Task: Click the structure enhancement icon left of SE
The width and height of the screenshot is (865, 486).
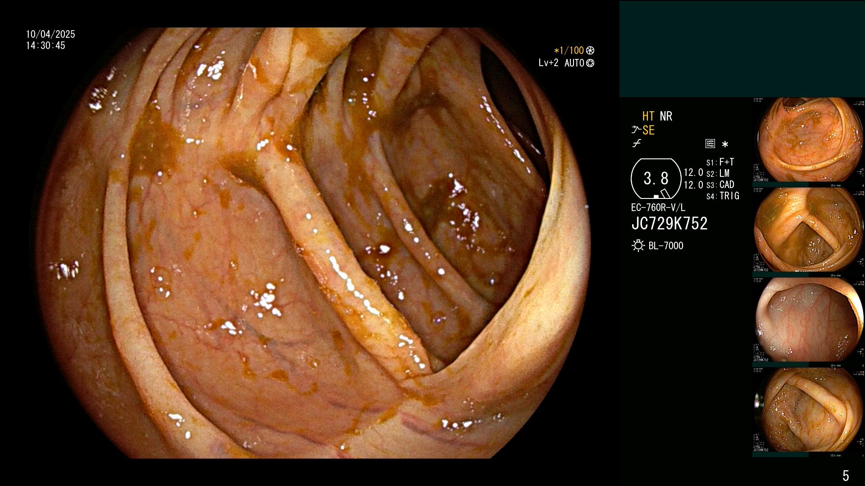Action: pyautogui.click(x=636, y=130)
